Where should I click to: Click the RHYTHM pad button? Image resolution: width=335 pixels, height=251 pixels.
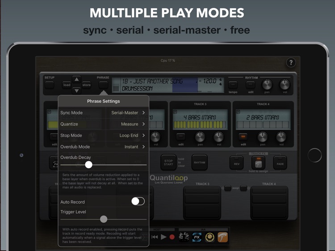click(x=200, y=163)
